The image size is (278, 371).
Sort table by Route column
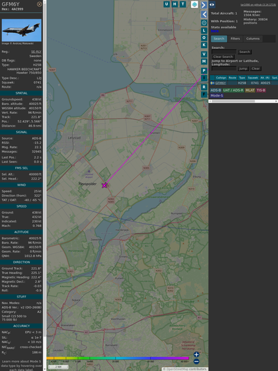tap(233, 78)
